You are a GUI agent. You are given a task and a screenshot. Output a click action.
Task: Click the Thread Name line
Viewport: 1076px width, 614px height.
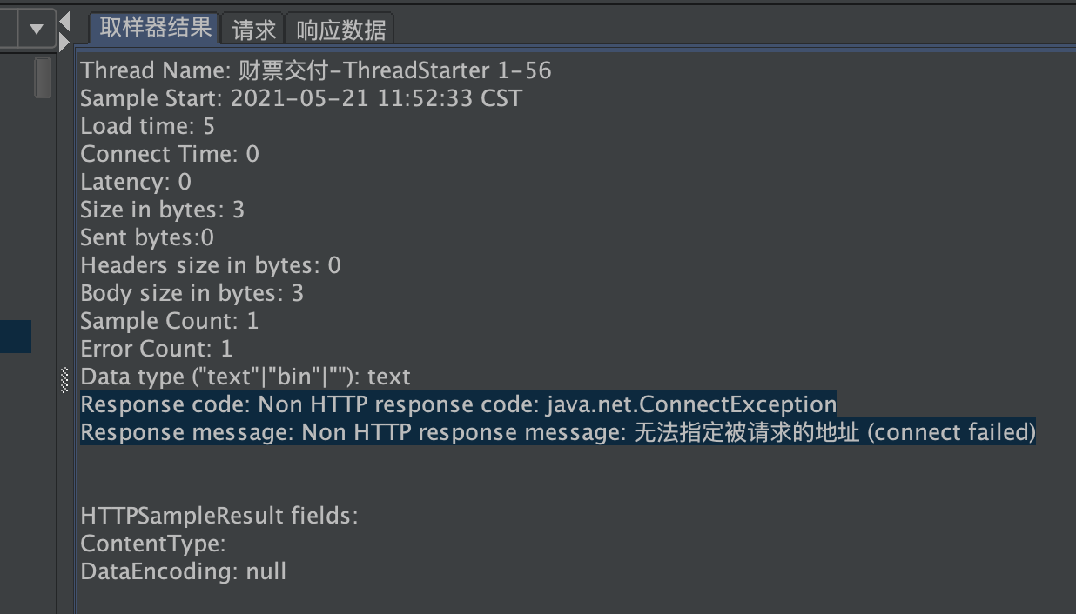coord(316,70)
